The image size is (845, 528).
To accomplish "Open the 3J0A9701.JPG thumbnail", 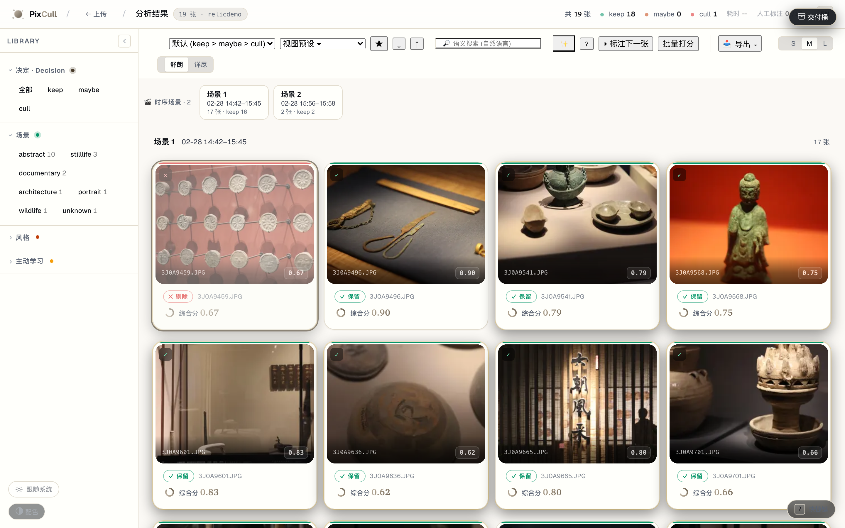I will pos(749,404).
